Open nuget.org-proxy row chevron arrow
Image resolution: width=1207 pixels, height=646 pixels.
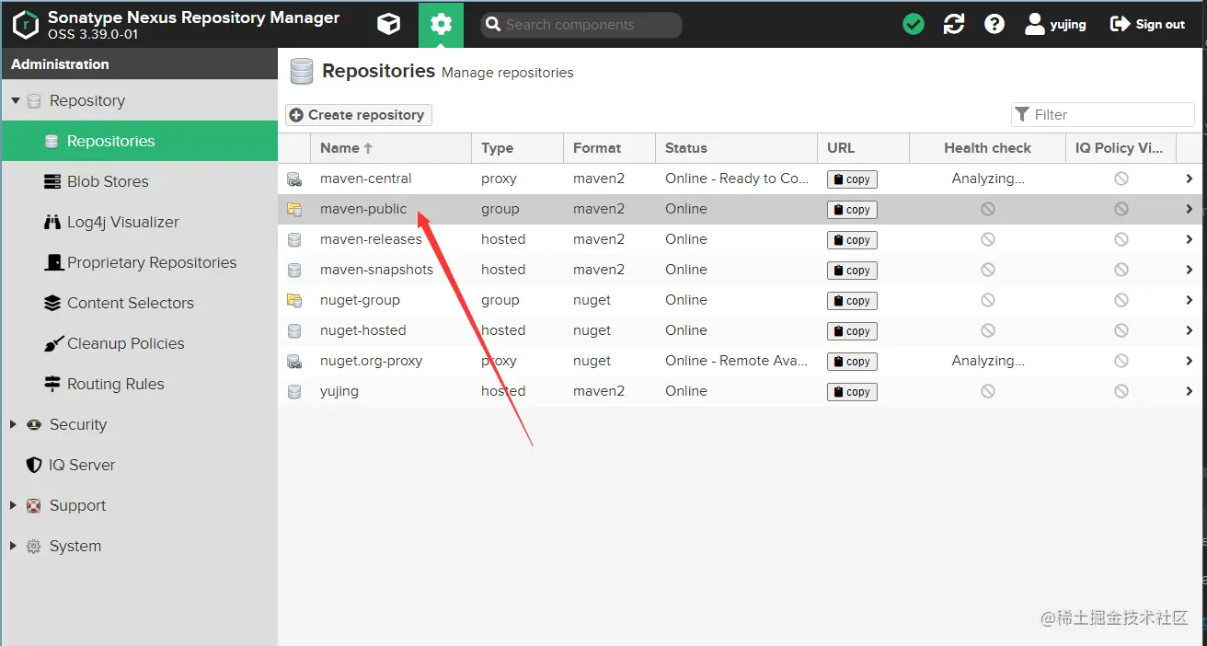click(x=1190, y=361)
